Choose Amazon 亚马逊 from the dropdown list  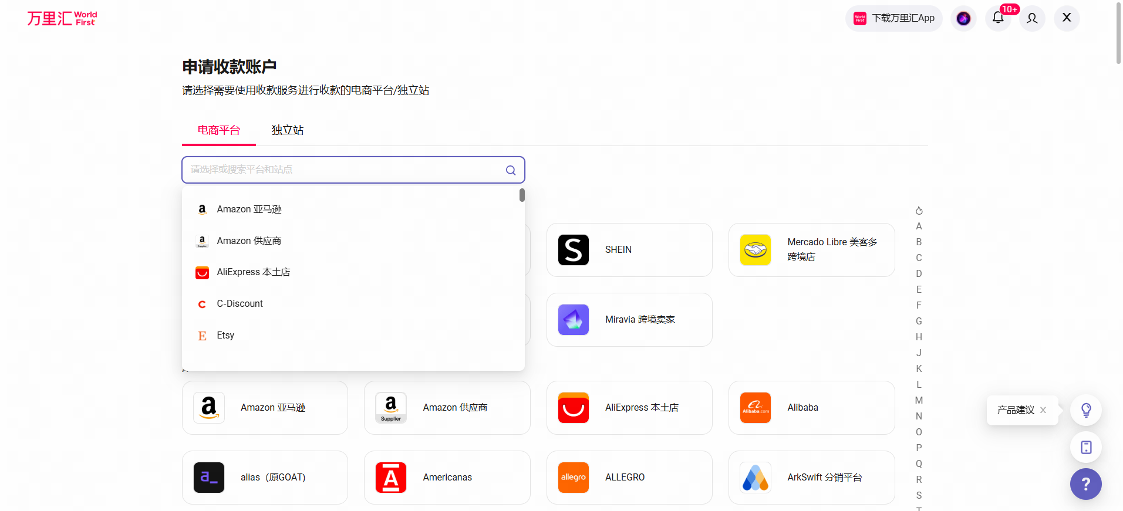[350, 209]
